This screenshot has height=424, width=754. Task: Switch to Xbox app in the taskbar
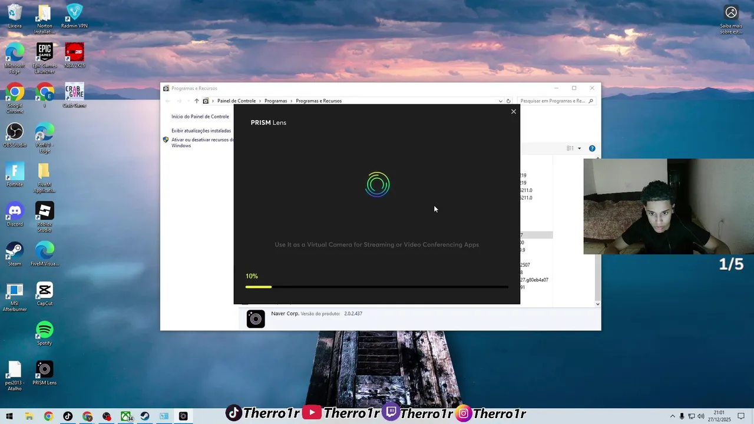[125, 416]
